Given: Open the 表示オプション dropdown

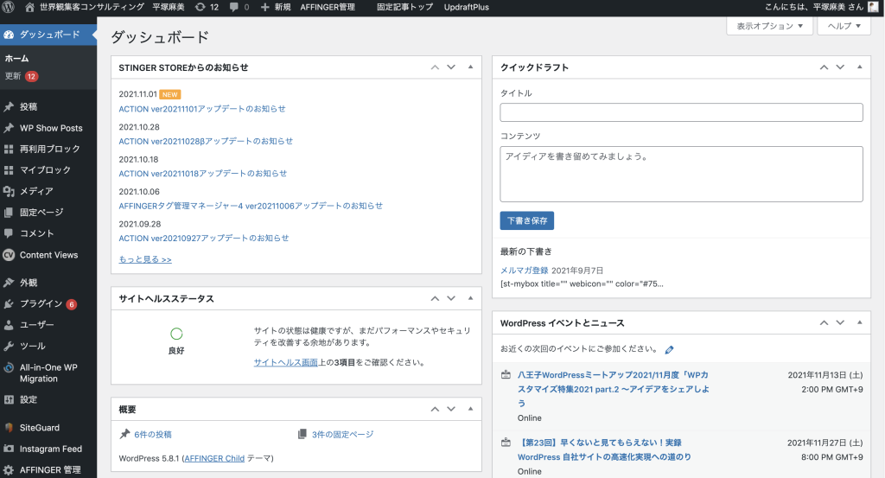Looking at the screenshot, I should (769, 26).
